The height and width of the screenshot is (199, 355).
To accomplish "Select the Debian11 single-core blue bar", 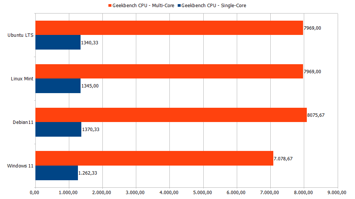I will click(58, 130).
